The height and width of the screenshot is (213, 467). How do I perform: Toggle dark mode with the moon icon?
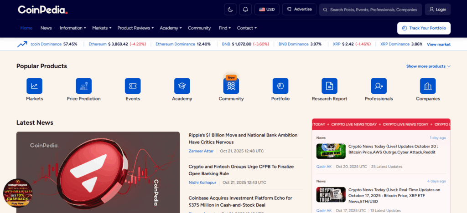click(230, 10)
